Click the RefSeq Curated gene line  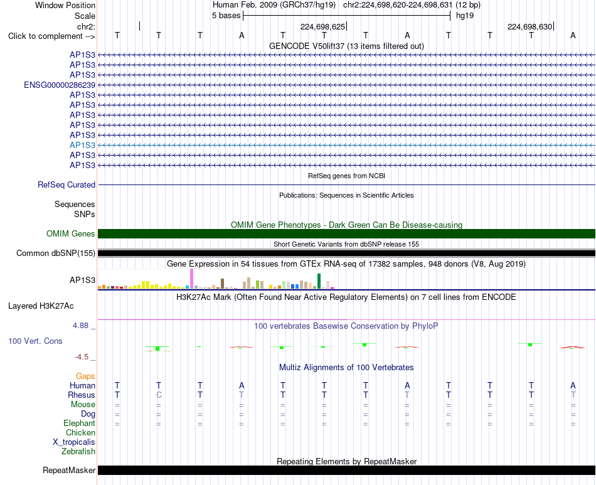tap(346, 184)
